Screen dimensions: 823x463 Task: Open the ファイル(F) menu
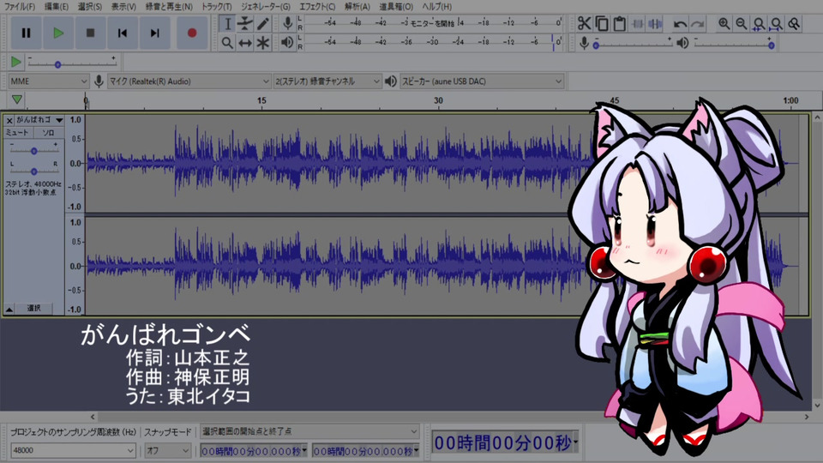20,6
